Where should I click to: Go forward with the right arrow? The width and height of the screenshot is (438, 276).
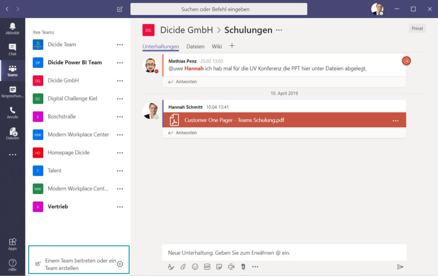pyautogui.click(x=18, y=9)
